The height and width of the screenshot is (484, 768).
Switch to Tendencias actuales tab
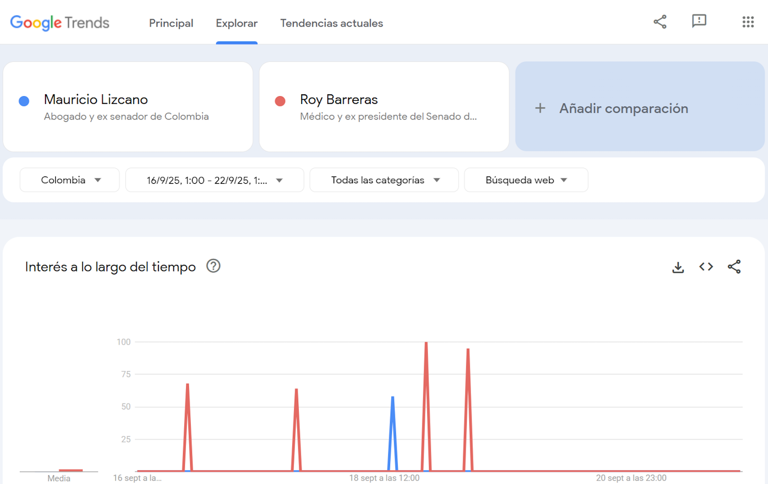coord(331,23)
